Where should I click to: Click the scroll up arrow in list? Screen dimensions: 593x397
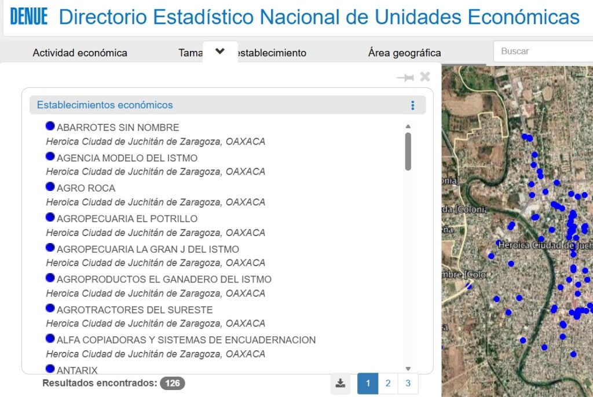(408, 127)
